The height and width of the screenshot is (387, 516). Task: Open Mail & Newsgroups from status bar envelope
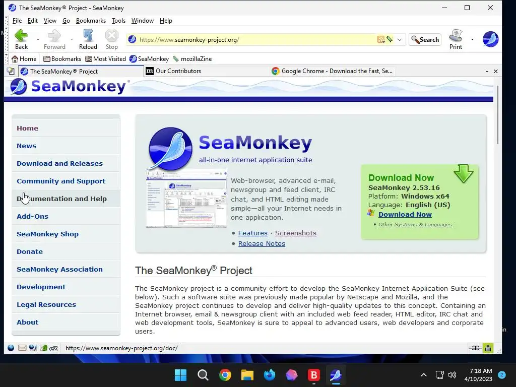coord(22,348)
